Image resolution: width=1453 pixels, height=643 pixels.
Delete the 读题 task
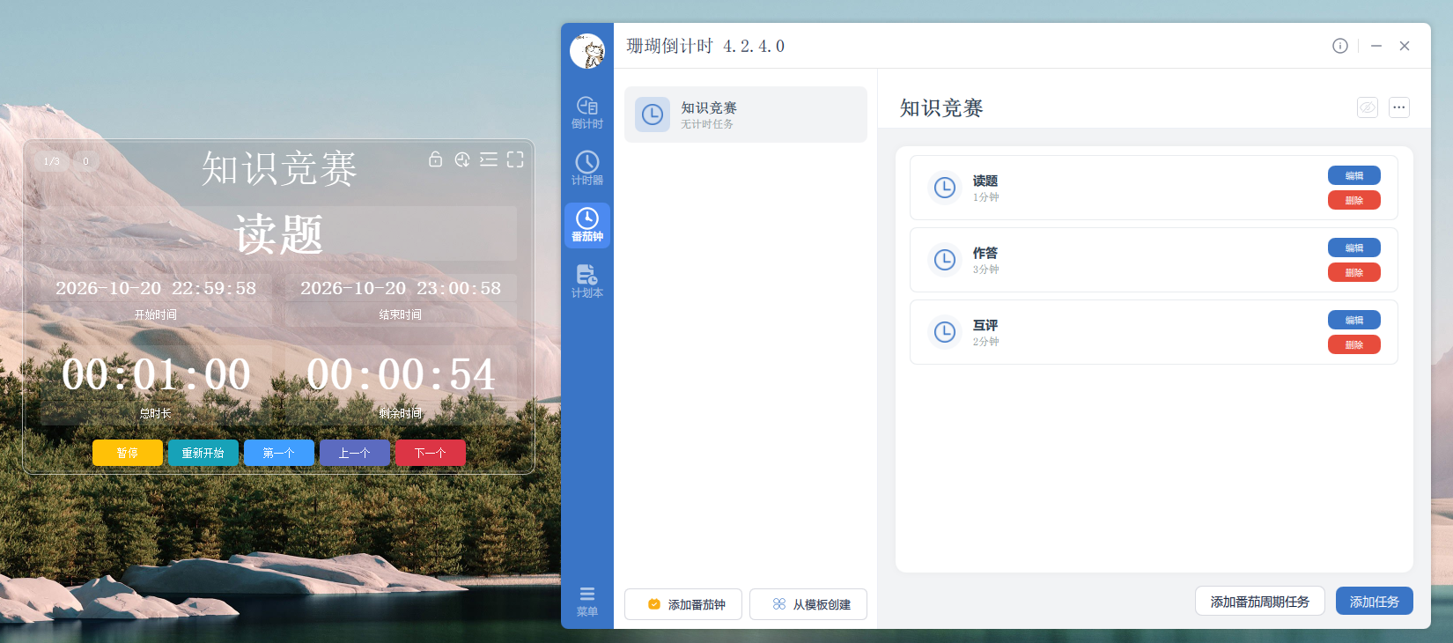click(x=1354, y=200)
